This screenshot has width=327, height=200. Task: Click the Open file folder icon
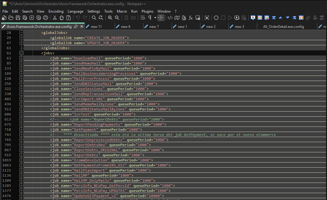click(x=11, y=18)
